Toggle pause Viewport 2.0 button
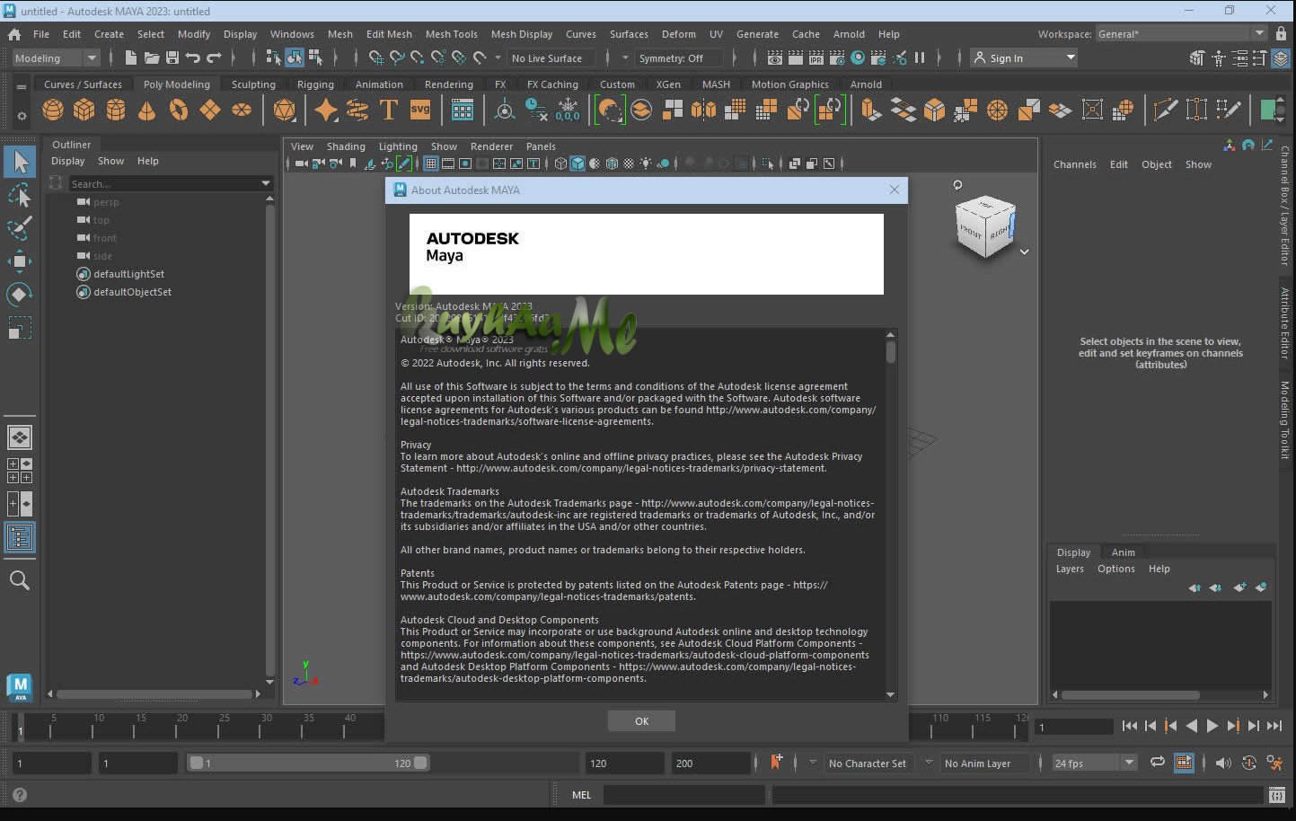 920,57
